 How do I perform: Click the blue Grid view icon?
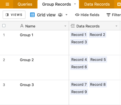click(x=32, y=15)
